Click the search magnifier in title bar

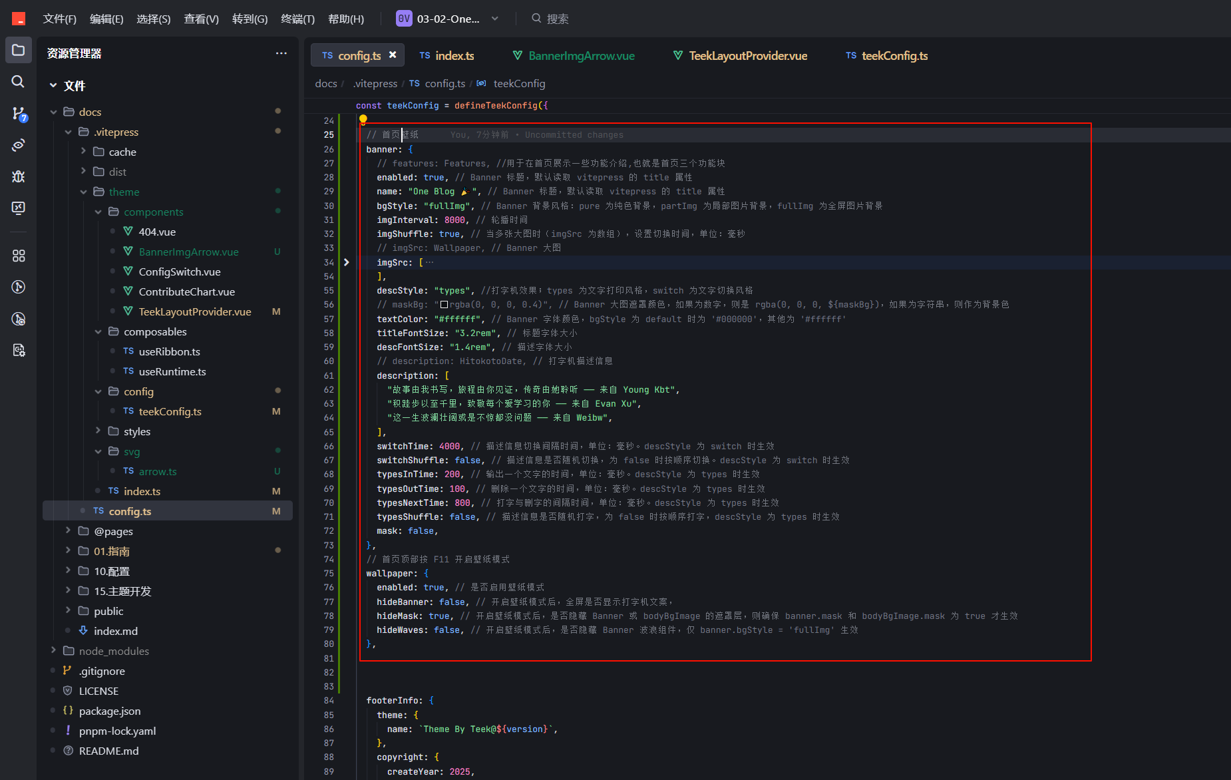(536, 19)
